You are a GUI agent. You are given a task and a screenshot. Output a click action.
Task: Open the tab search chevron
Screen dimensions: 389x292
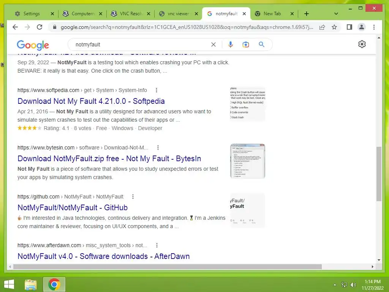[x=336, y=14]
